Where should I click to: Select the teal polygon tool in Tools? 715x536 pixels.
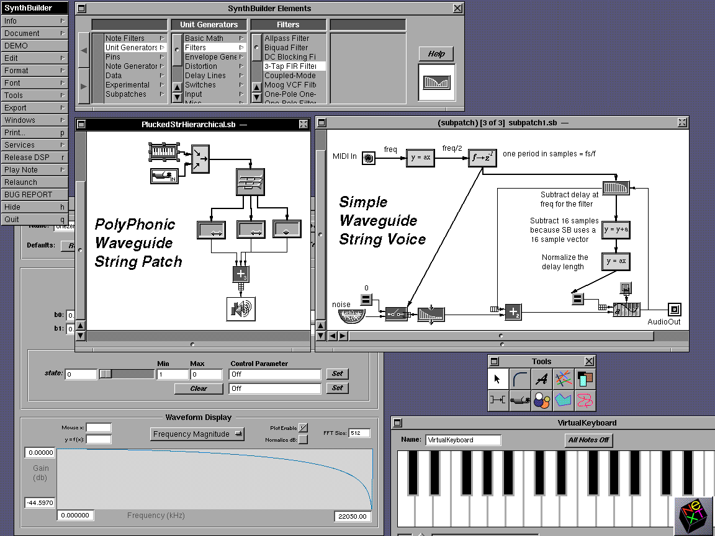click(564, 400)
